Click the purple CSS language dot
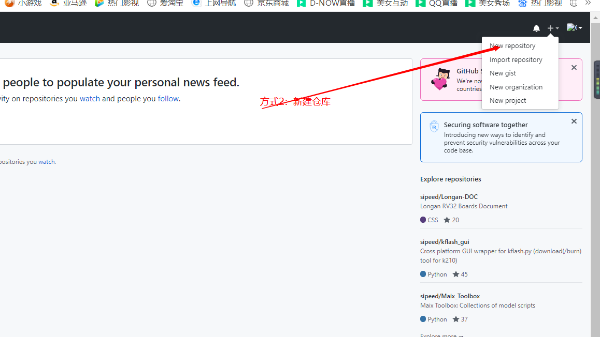Image resolution: width=600 pixels, height=337 pixels. coord(422,219)
